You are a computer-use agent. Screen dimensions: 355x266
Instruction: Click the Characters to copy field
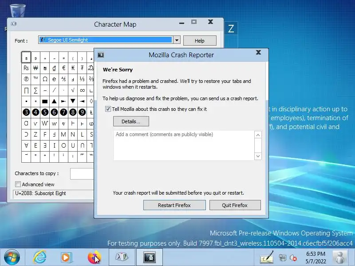tap(82, 174)
